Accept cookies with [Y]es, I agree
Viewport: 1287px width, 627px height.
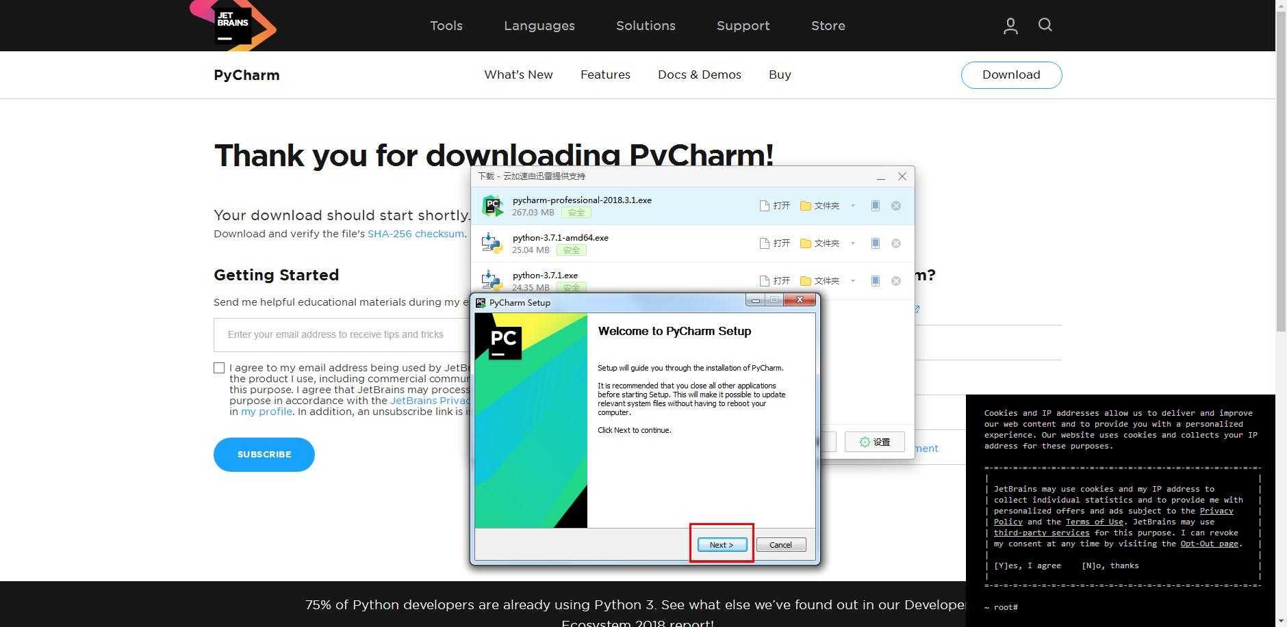[1028, 565]
